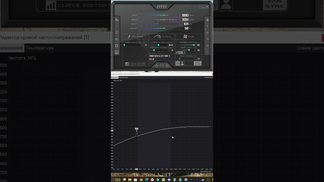Open Microsoft Edge from the taskbar
The height and width of the screenshot is (182, 324).
coord(147,180)
